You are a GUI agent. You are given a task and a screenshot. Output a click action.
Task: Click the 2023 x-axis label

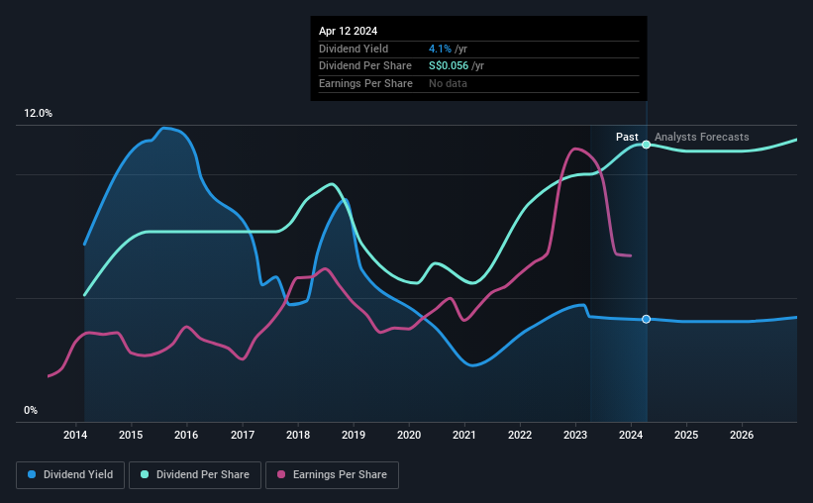click(575, 435)
